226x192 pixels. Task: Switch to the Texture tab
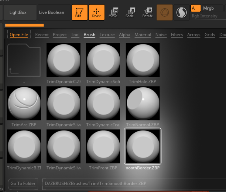(107, 35)
